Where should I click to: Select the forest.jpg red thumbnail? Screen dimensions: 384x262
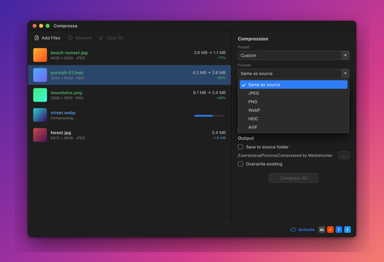pos(40,135)
